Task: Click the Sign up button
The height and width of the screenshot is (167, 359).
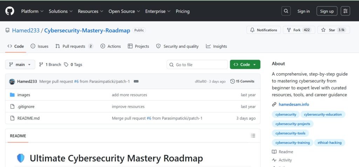Action: pyautogui.click(x=327, y=11)
